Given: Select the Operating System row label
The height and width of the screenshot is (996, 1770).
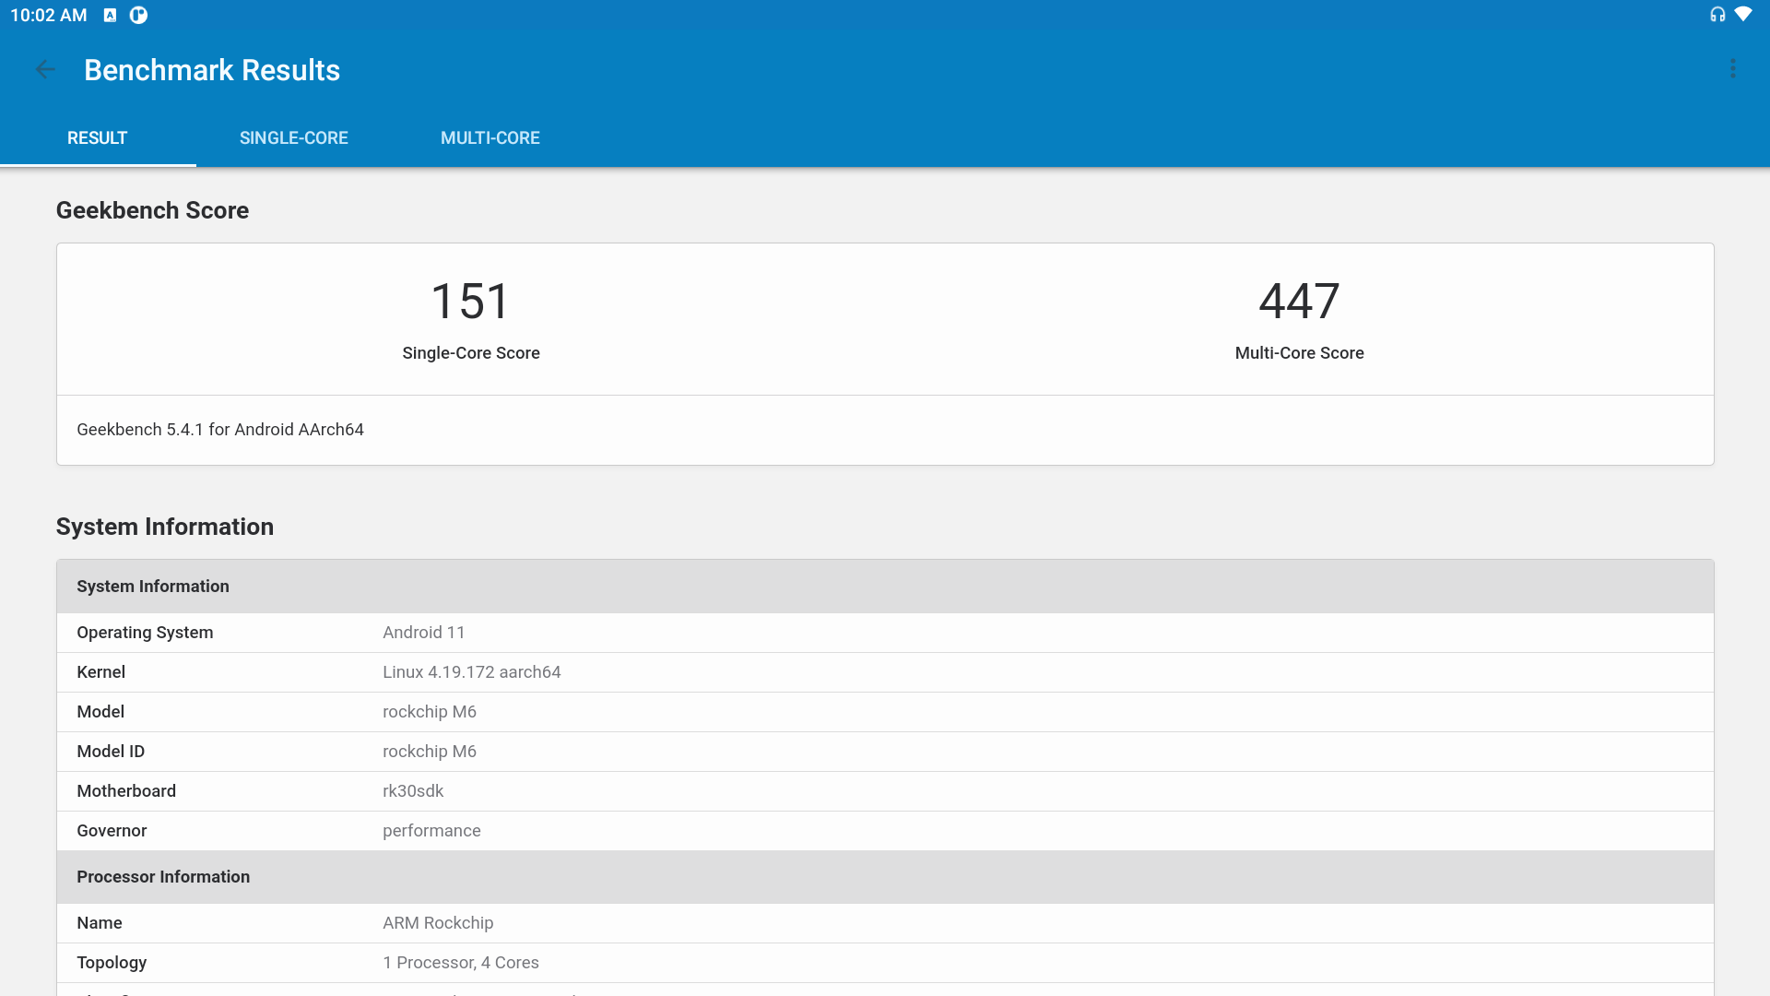Looking at the screenshot, I should click(145, 633).
